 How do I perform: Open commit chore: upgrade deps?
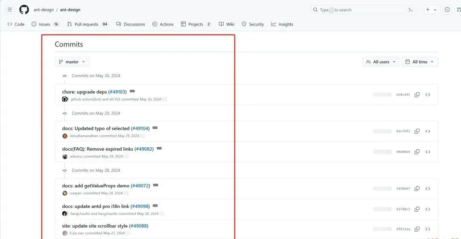85,92
